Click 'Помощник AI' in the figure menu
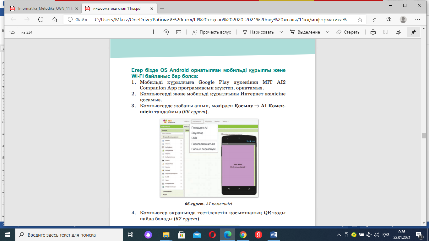The width and height of the screenshot is (429, 241). click(x=199, y=128)
